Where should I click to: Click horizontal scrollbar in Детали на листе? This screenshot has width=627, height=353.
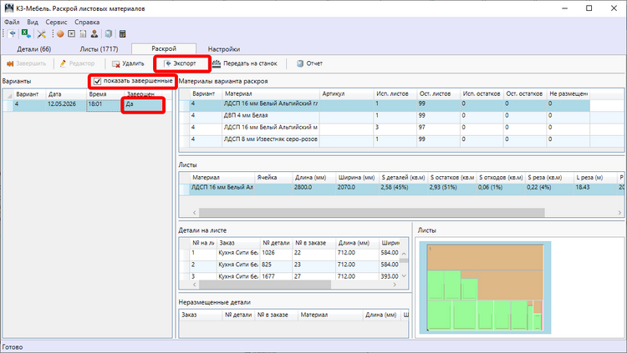(265, 285)
